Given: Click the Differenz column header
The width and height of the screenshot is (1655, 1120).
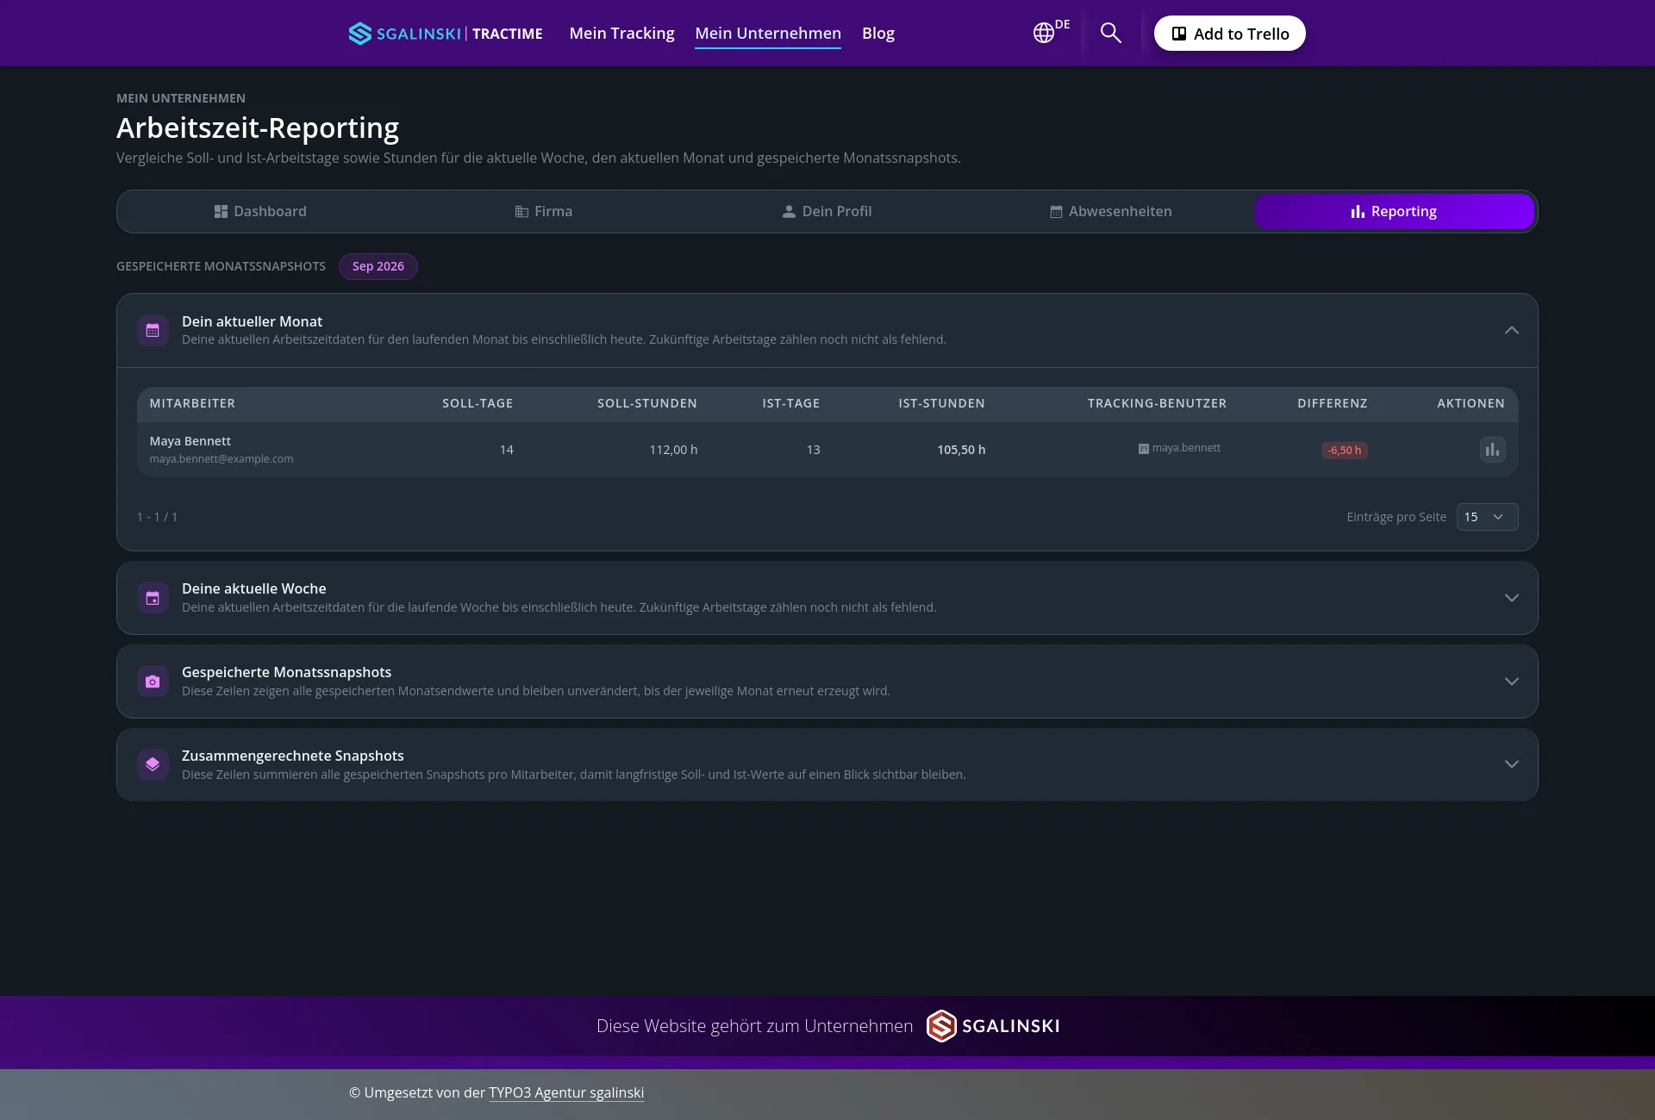Looking at the screenshot, I should coord(1333,403).
